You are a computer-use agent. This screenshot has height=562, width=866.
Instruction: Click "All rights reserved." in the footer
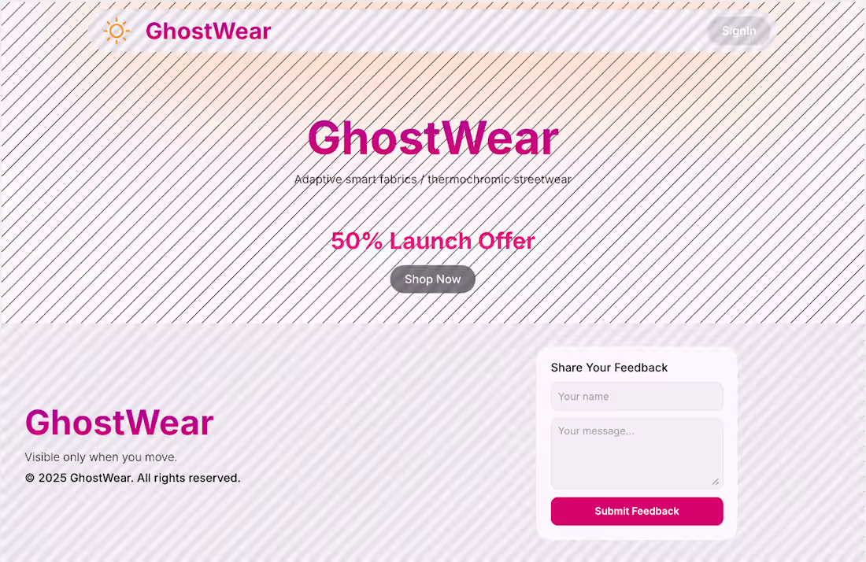189,478
